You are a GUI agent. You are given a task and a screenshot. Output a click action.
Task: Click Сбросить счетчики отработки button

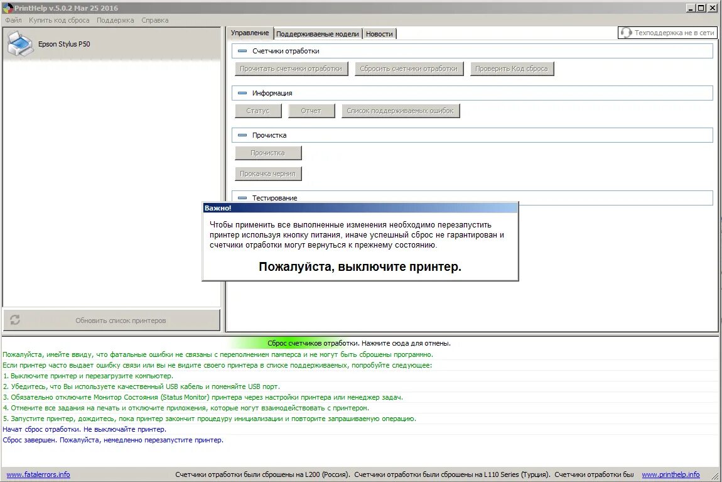click(409, 68)
